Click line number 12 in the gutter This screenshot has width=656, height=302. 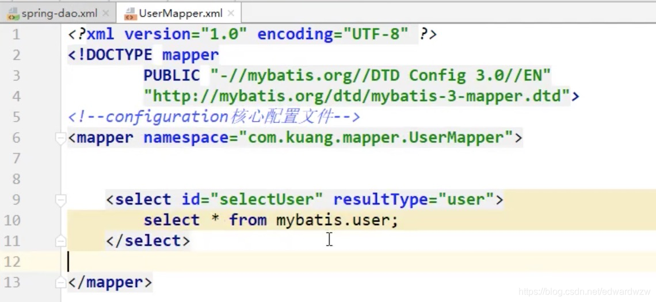coord(12,261)
